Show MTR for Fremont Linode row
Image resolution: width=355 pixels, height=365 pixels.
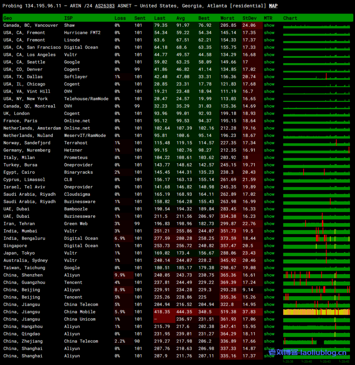click(x=269, y=40)
